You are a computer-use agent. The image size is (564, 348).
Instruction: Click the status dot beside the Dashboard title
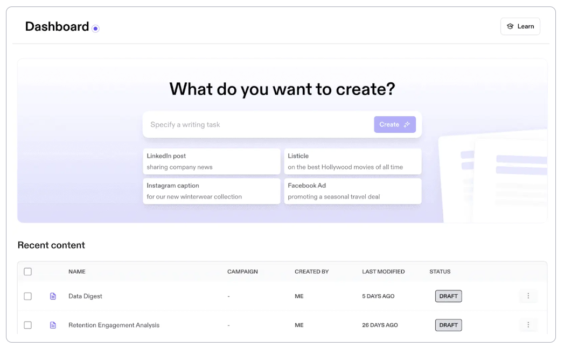coord(96,28)
